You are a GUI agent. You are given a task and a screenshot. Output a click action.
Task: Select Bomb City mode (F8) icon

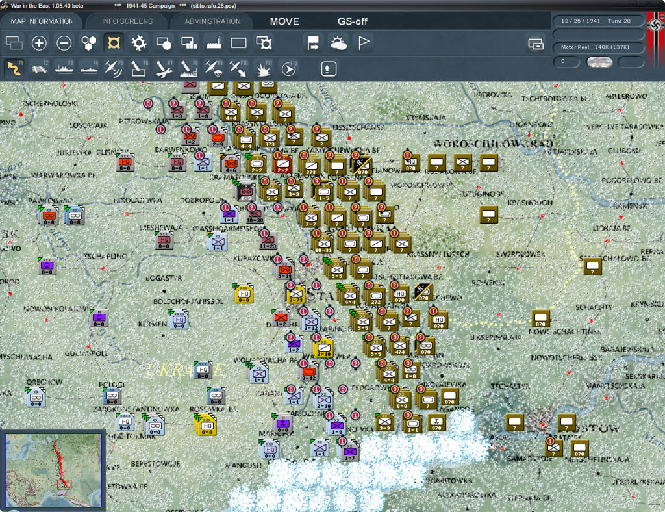tap(189, 68)
